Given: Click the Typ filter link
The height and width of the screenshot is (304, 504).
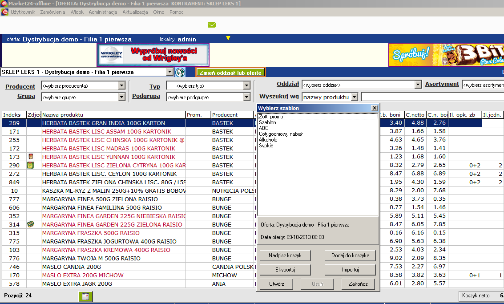Looking at the screenshot, I should (155, 86).
